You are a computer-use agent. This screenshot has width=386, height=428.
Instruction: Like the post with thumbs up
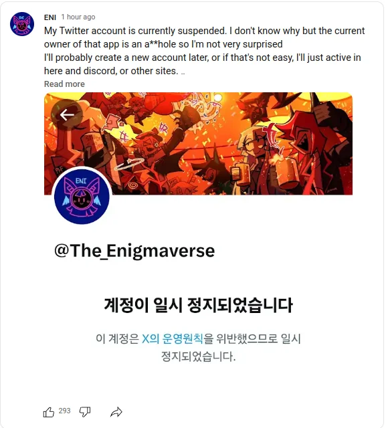tap(49, 412)
